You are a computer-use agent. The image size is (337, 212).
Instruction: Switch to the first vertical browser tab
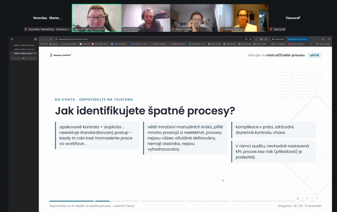(23, 45)
